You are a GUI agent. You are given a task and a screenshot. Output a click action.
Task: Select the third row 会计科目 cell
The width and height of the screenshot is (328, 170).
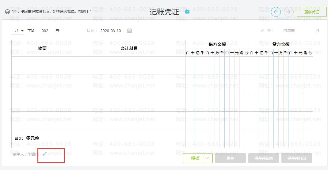(129, 102)
